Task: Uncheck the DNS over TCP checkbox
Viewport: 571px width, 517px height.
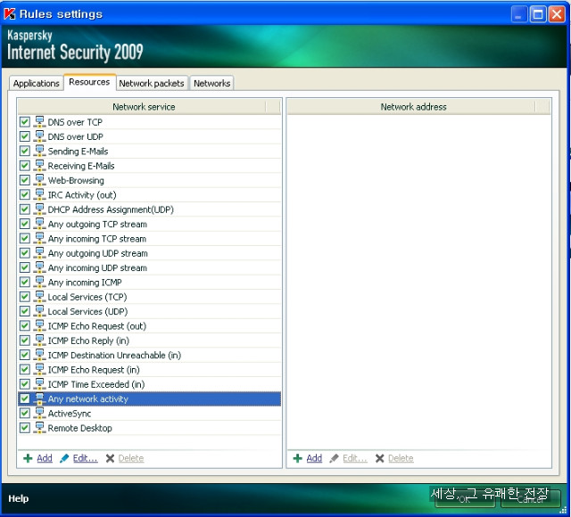Action: point(24,122)
